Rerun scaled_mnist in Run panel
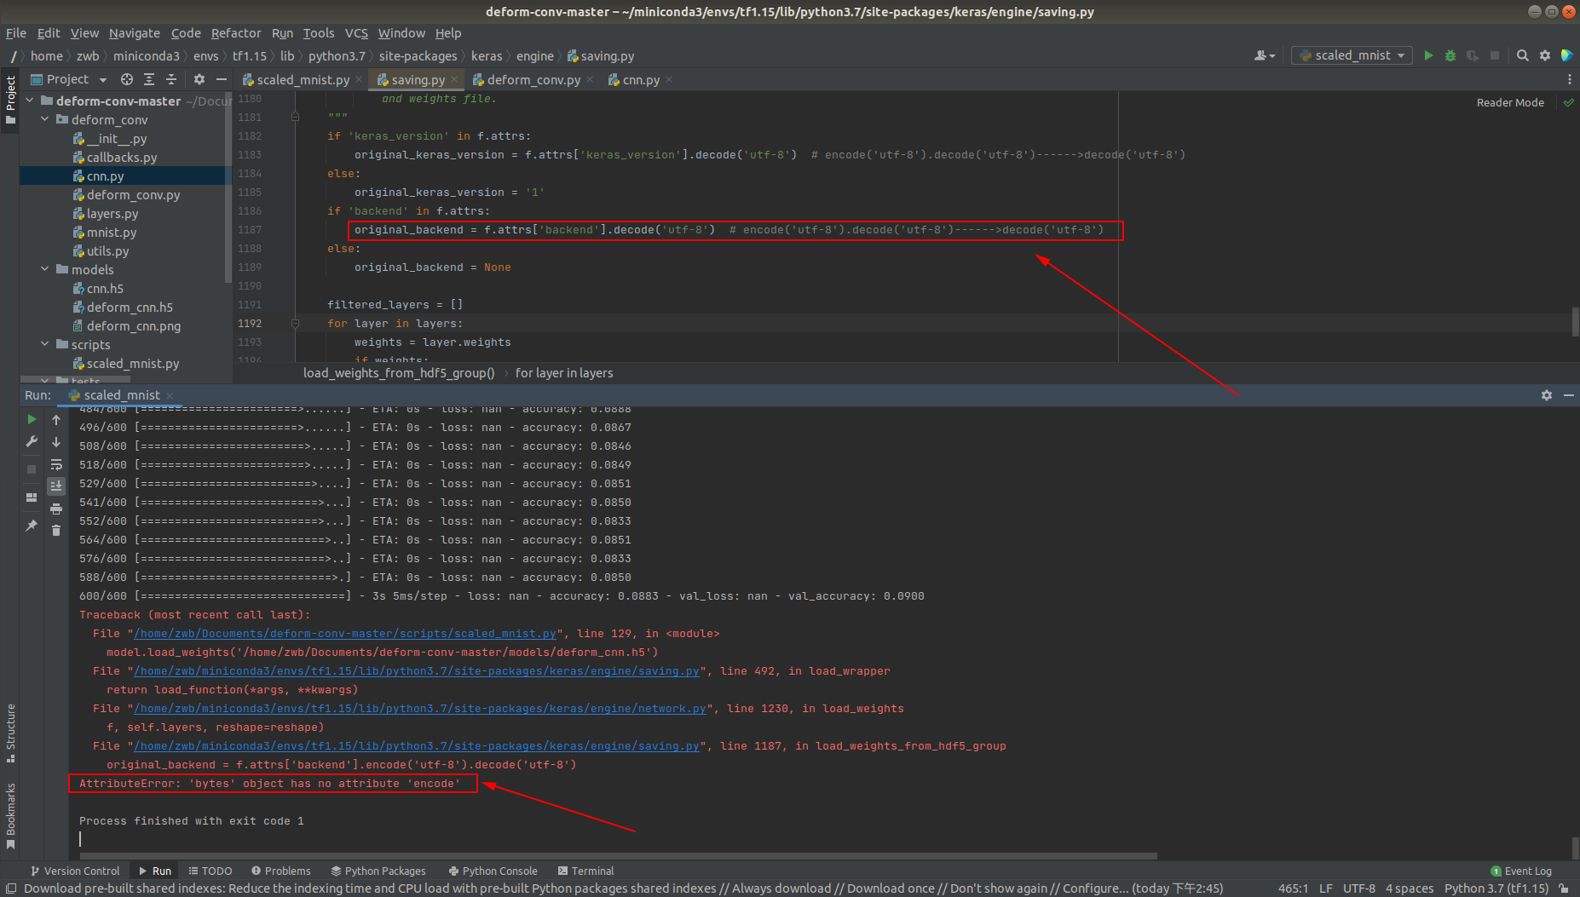The width and height of the screenshot is (1580, 897). click(32, 419)
